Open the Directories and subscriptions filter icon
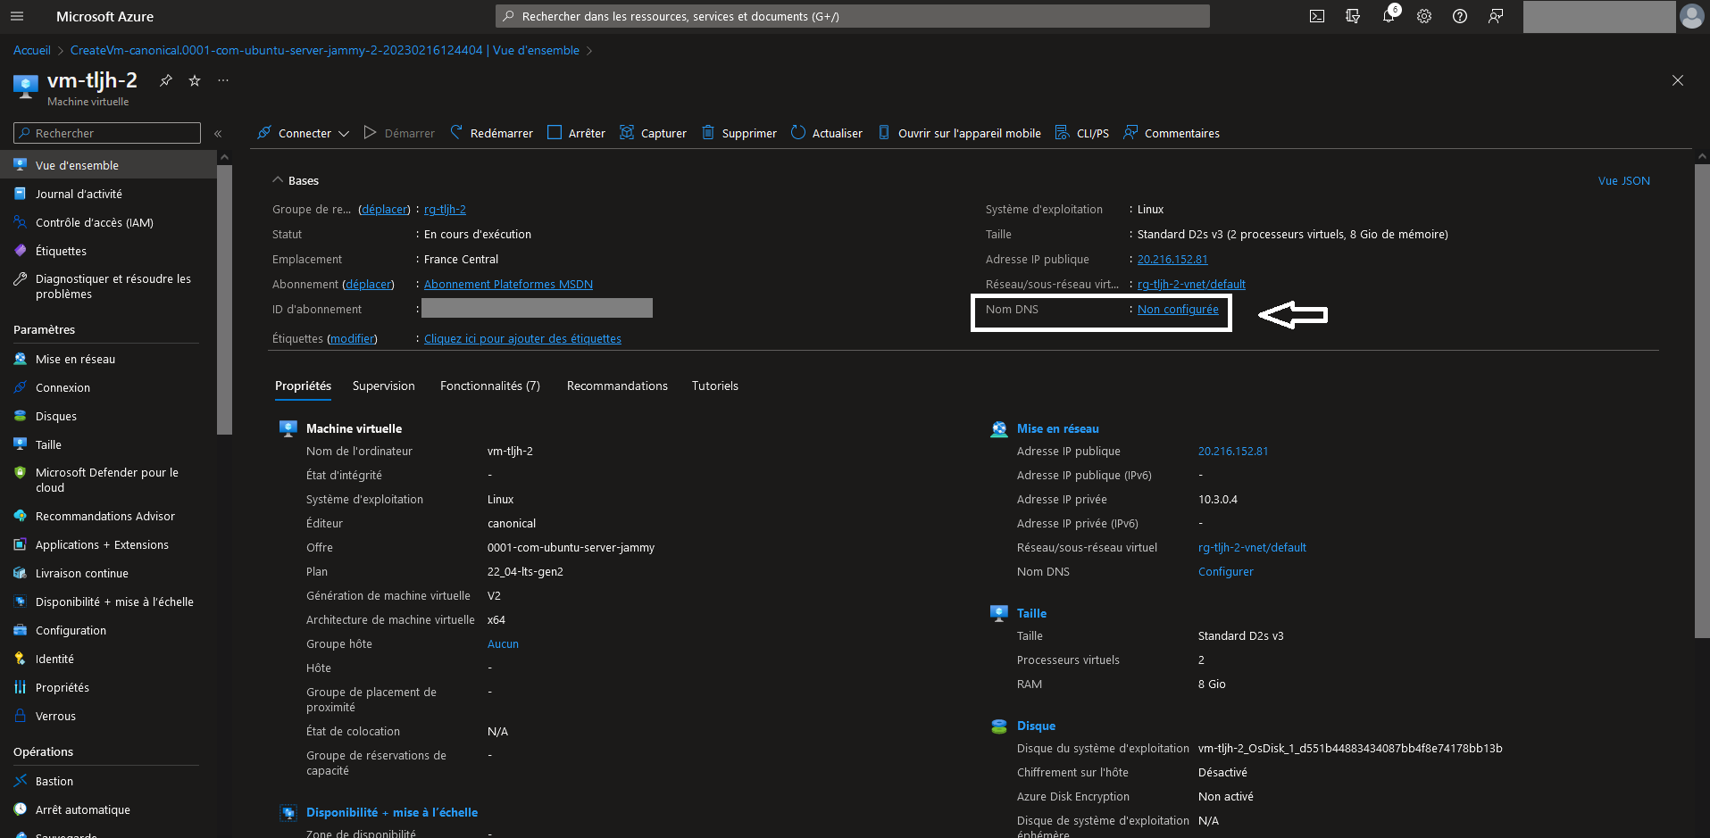 coord(1353,16)
